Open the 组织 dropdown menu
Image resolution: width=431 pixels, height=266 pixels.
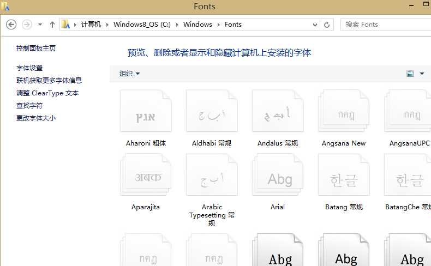tap(129, 74)
